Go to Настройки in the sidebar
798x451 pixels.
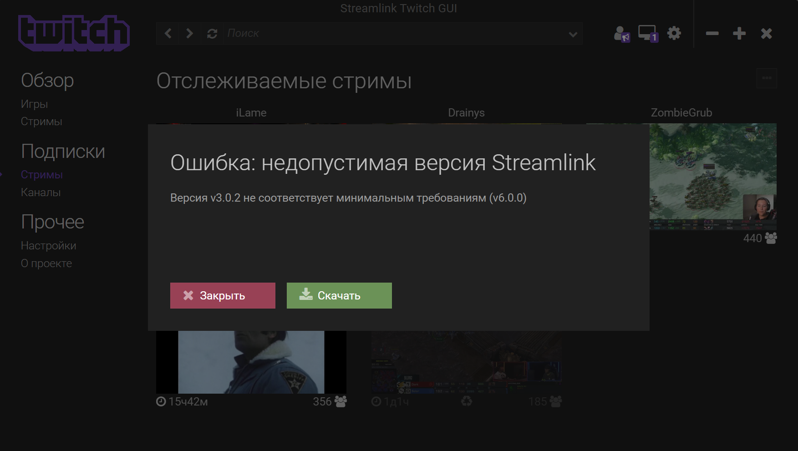click(x=48, y=246)
